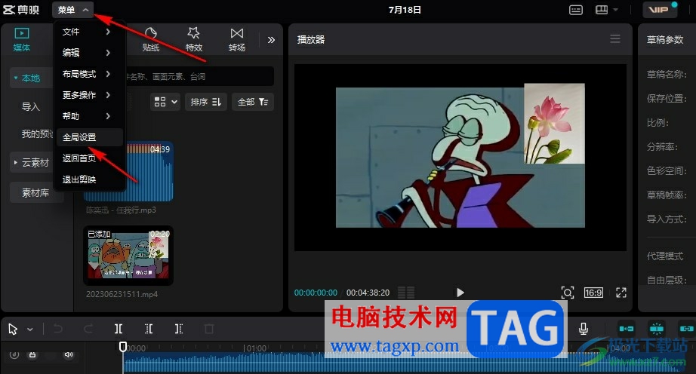Open the 布局模式 submenu
This screenshot has height=374, width=696.
coord(89,74)
